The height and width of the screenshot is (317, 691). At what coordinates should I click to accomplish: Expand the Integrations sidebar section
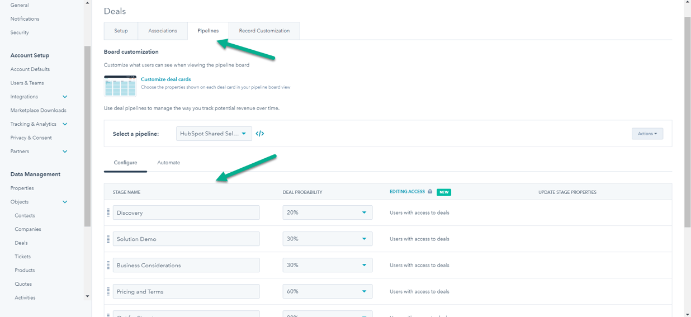pyautogui.click(x=65, y=97)
